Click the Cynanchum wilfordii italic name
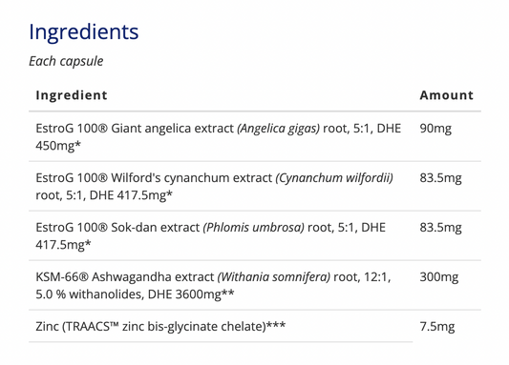Screen dimensions: 509x365 click(x=334, y=178)
